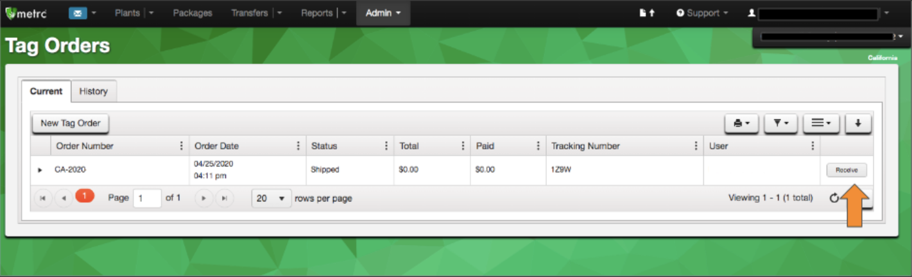Open Order Number column options menu
Screen dimensions: 912x277
coord(182,146)
